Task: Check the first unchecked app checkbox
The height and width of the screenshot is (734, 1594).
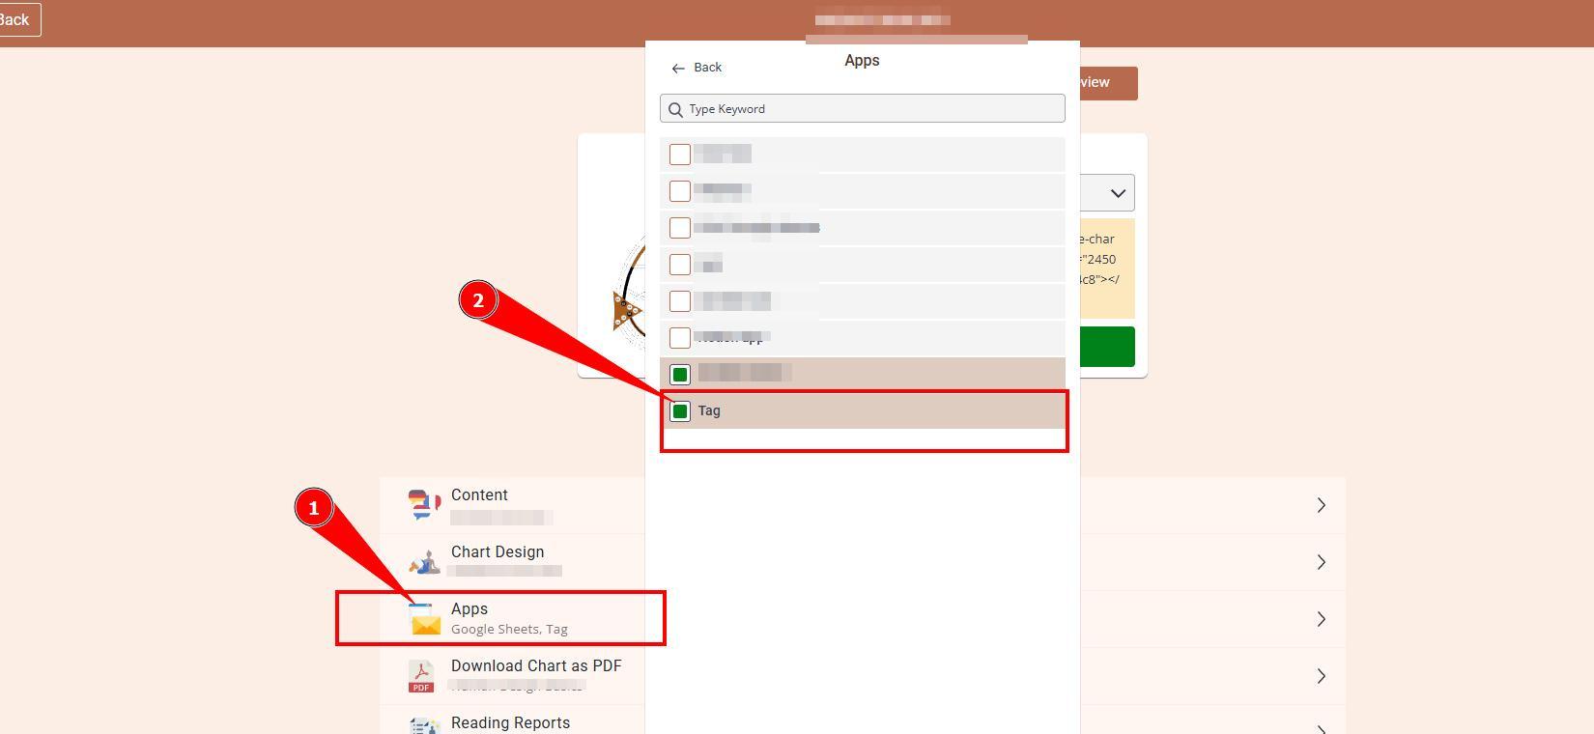Action: point(680,155)
